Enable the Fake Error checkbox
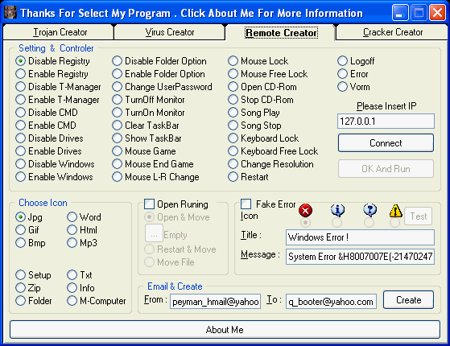This screenshot has height=346, width=450. tap(246, 204)
